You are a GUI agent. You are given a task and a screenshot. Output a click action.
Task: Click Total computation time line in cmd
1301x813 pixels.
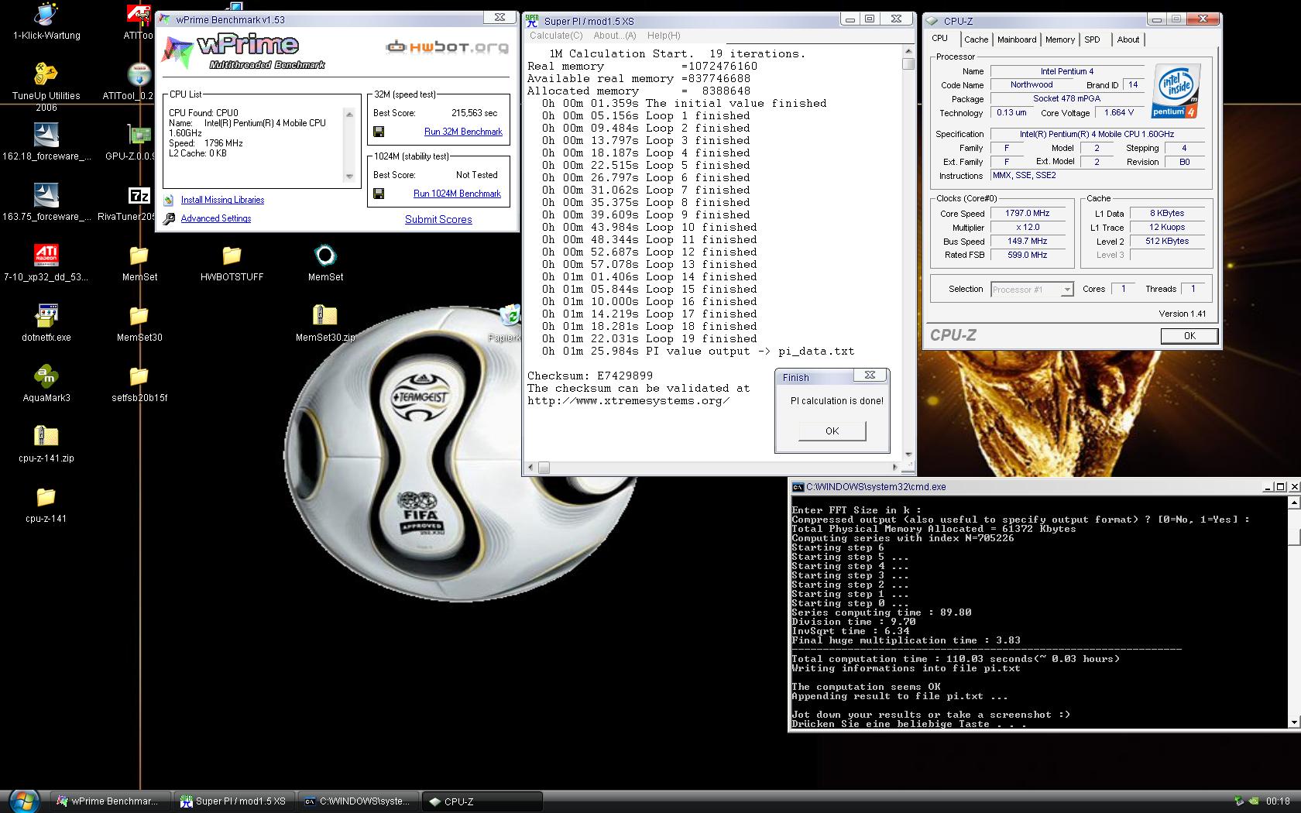coord(956,659)
